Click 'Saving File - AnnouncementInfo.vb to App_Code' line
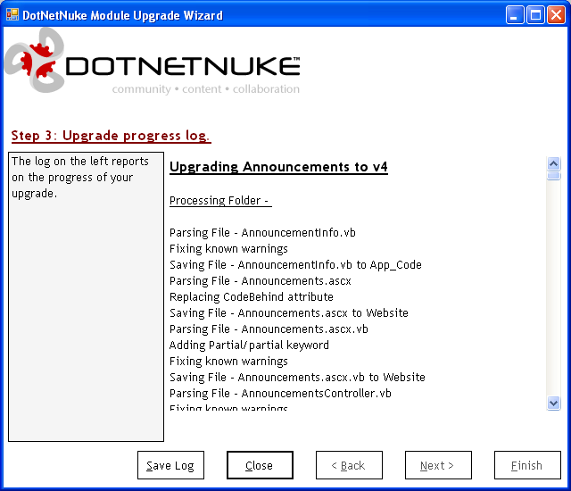This screenshot has height=491, width=571. (x=295, y=265)
